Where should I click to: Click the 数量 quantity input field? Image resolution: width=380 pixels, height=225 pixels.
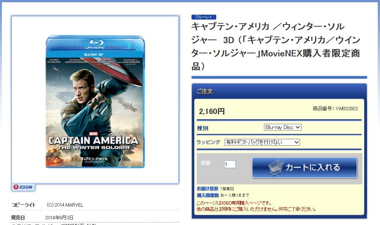[x=230, y=164]
